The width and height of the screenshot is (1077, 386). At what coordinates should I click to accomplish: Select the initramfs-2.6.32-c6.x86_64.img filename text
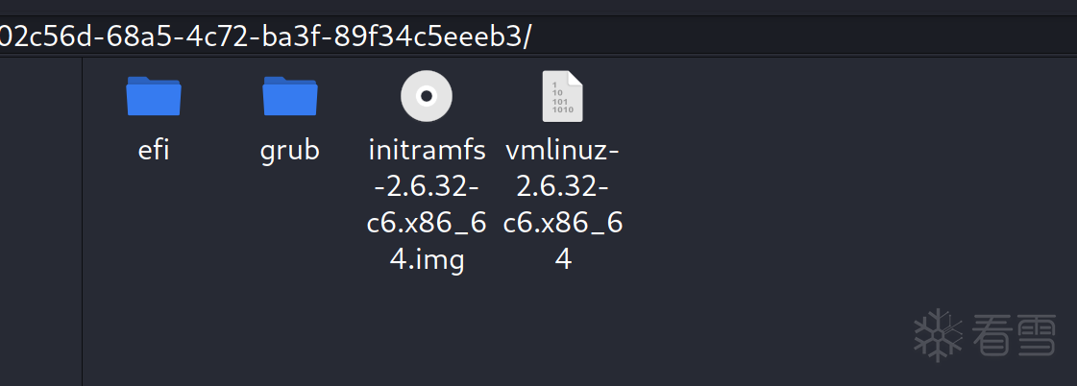427,205
